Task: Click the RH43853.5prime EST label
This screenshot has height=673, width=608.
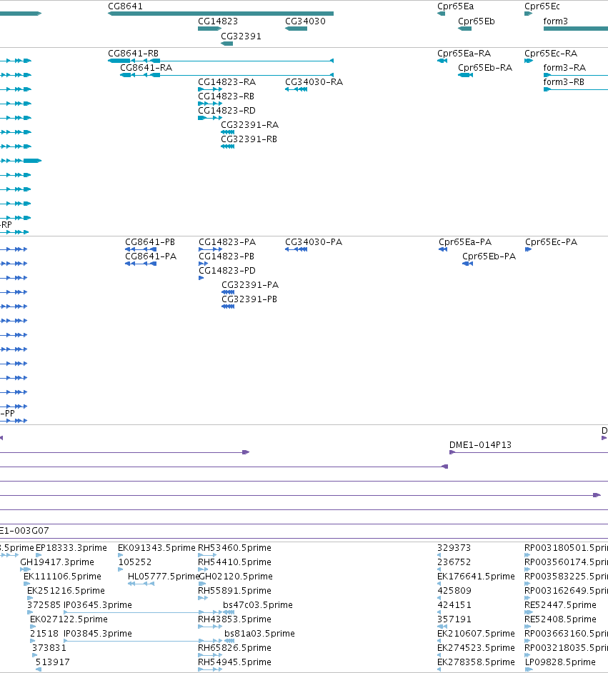Action: [x=234, y=619]
